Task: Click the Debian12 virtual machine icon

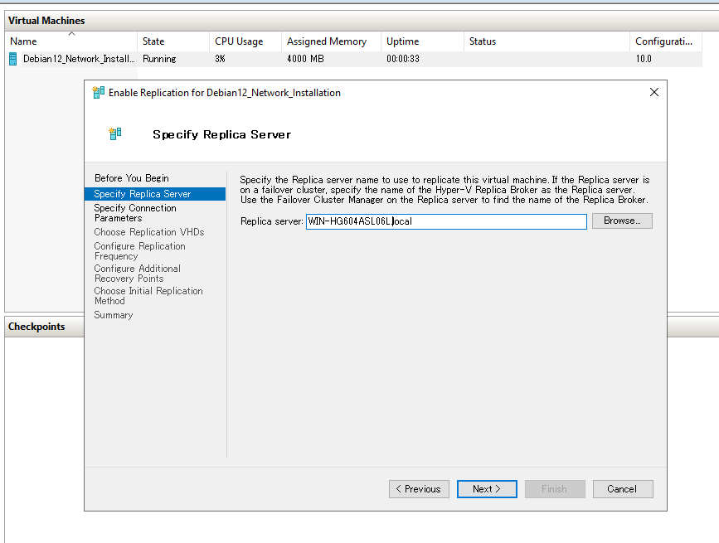Action: [12, 59]
